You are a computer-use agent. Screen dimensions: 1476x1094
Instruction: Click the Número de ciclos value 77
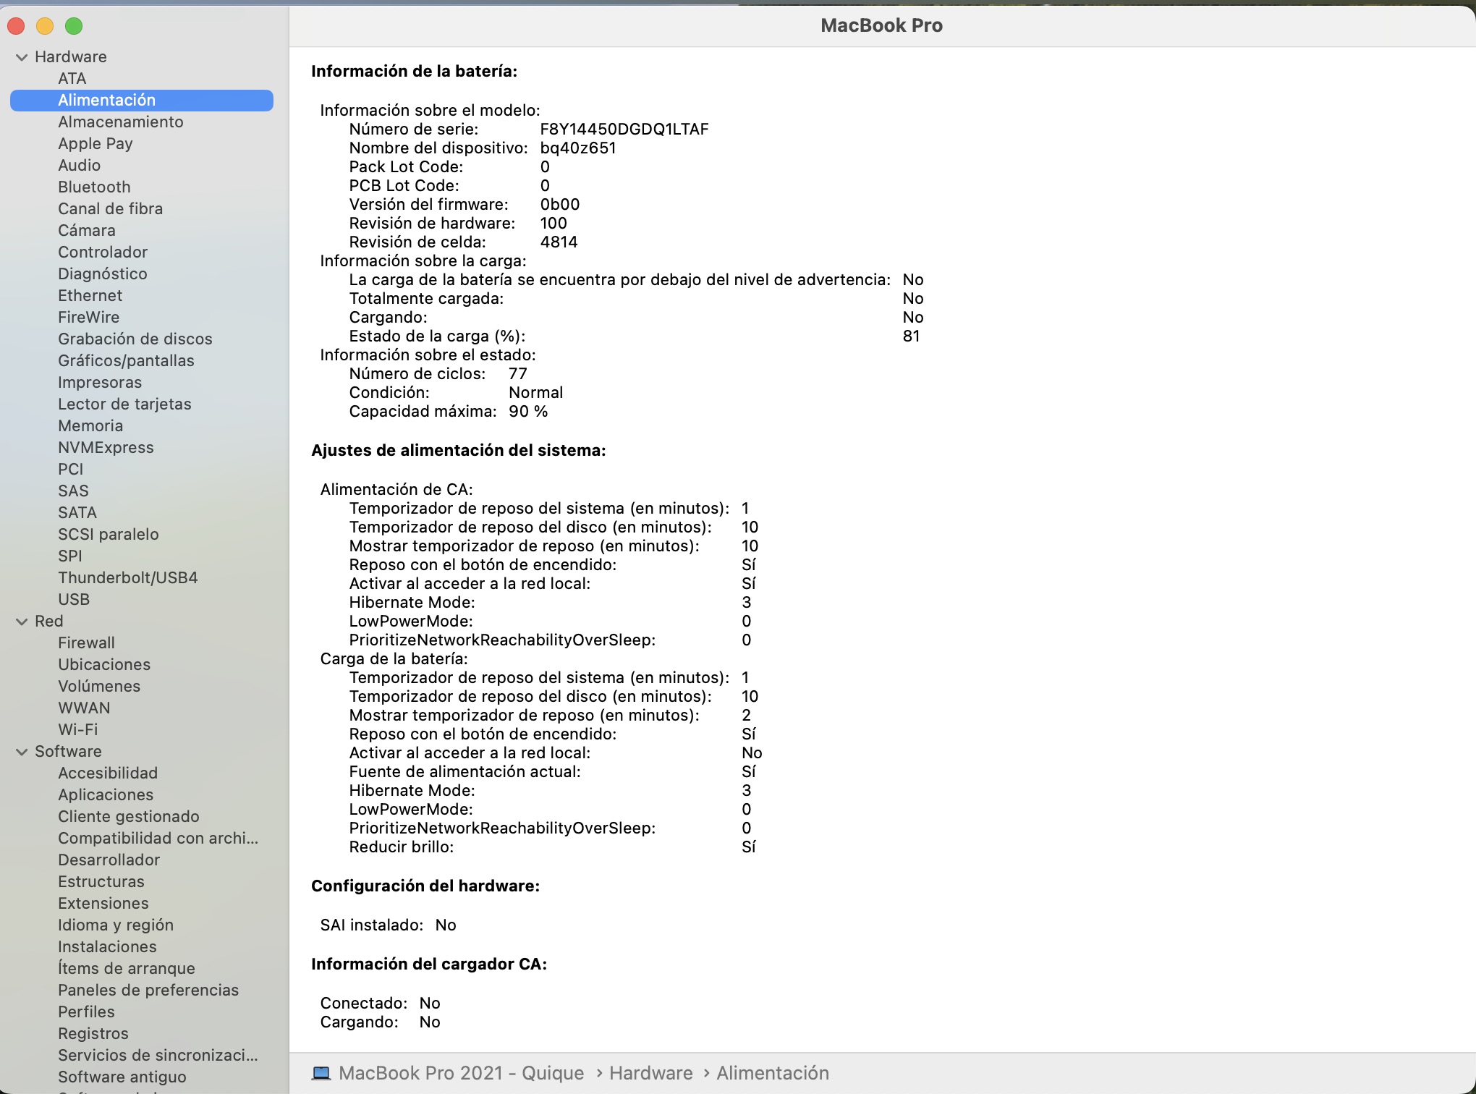tap(518, 374)
